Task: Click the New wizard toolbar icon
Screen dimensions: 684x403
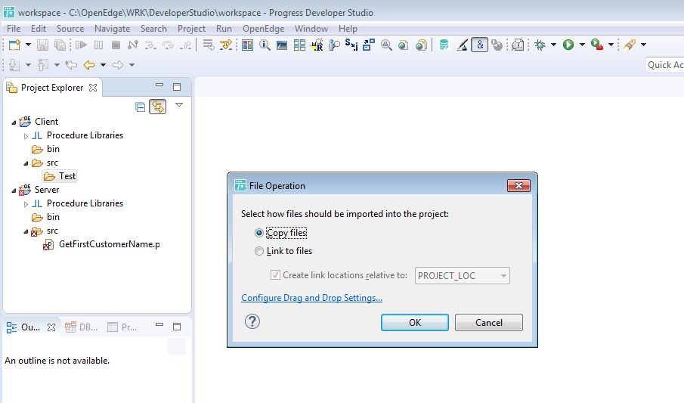Action: coord(14,45)
